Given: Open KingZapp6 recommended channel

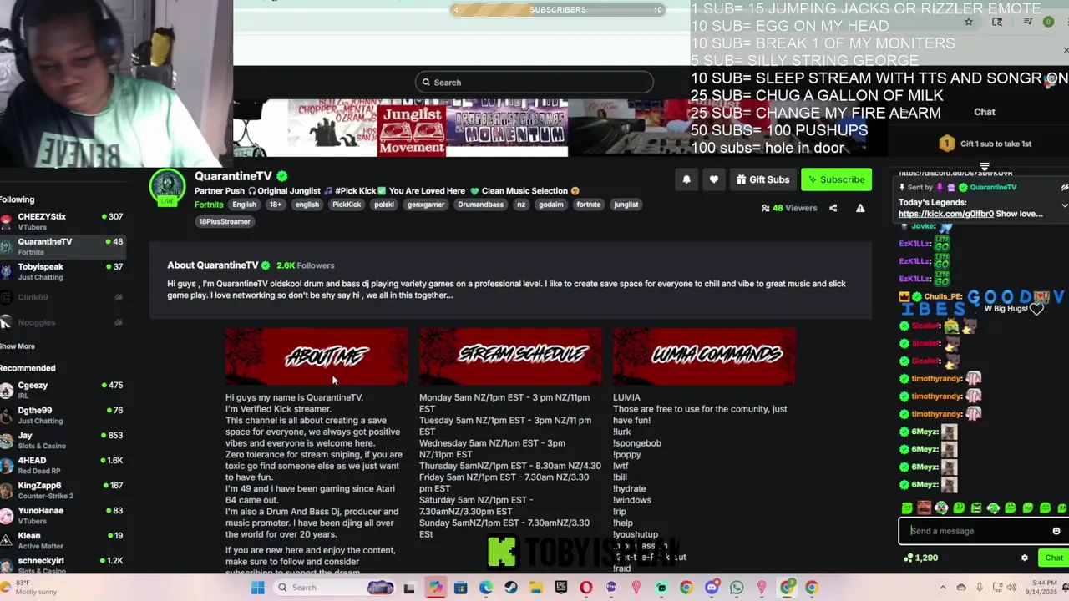Looking at the screenshot, I should click(x=63, y=490).
